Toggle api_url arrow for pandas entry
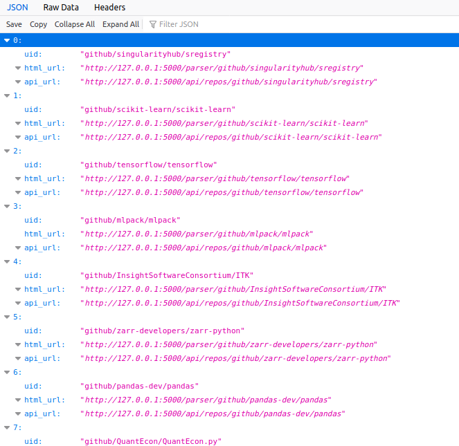 [18, 414]
